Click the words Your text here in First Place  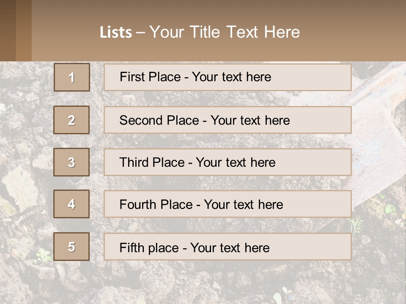[x=231, y=77]
